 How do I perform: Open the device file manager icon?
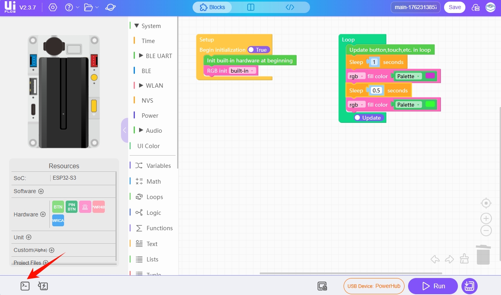click(x=322, y=286)
